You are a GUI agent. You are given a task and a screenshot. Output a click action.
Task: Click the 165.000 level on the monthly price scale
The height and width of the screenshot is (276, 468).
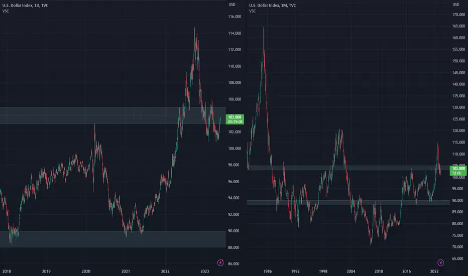459,26
